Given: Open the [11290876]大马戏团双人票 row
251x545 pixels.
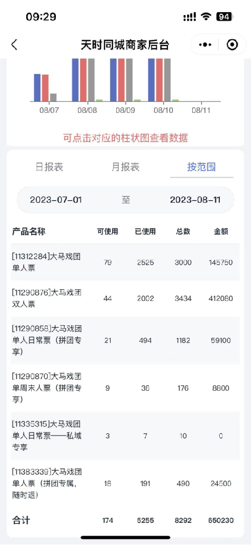Looking at the screenshot, I should [x=126, y=298].
